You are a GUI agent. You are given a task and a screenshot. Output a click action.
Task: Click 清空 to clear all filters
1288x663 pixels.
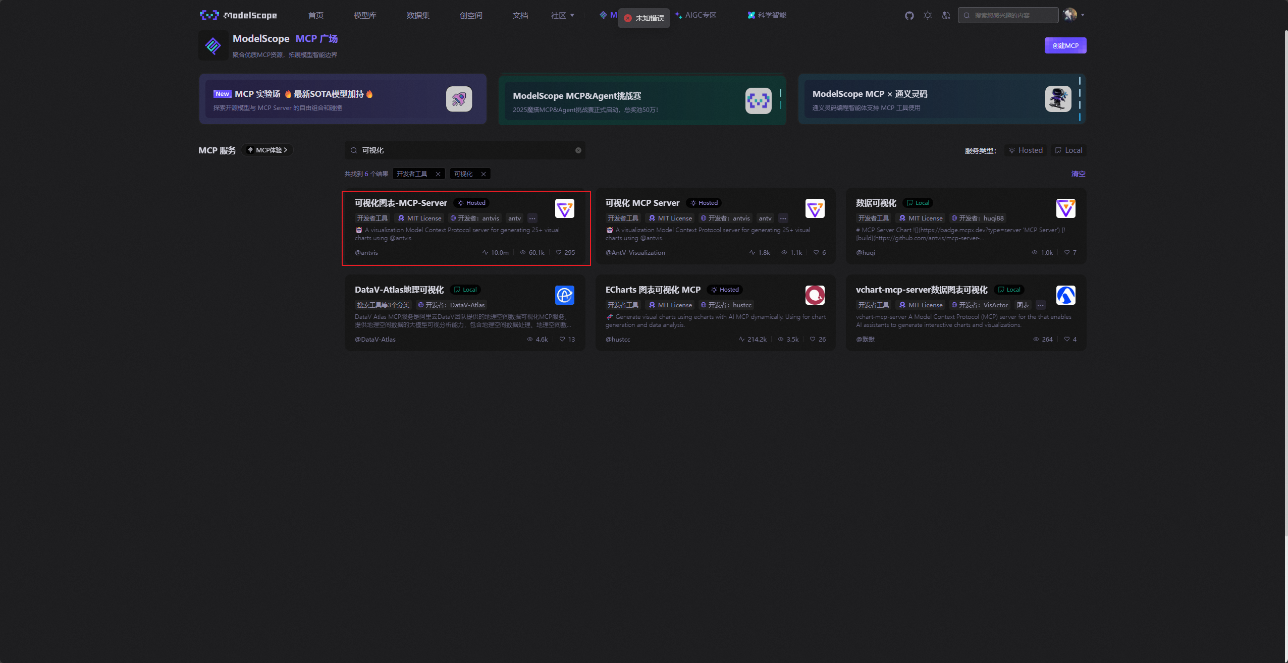point(1078,174)
